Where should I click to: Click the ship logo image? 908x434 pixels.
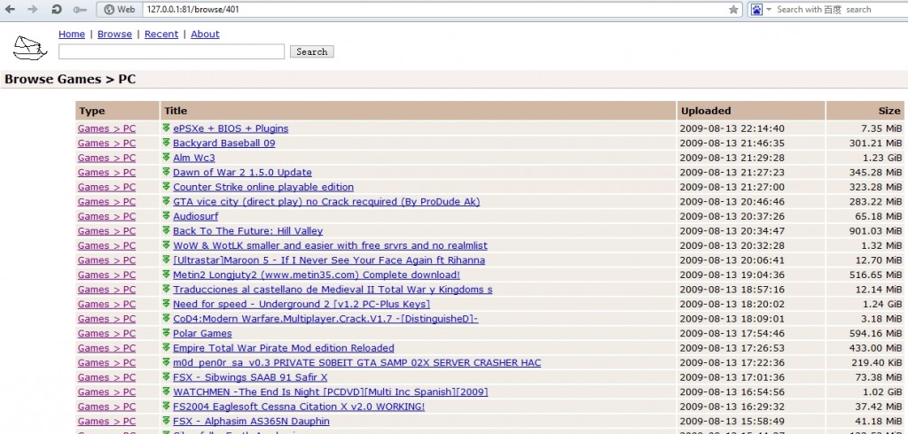pos(30,48)
